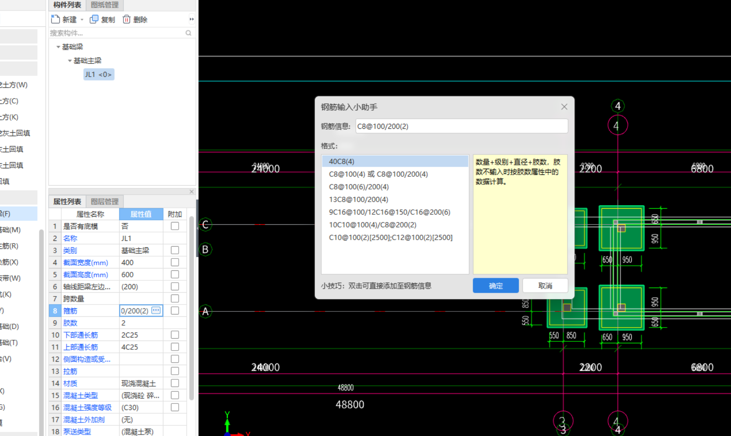
Task: Toggle checkbox for 截面宽度 row
Action: click(175, 262)
